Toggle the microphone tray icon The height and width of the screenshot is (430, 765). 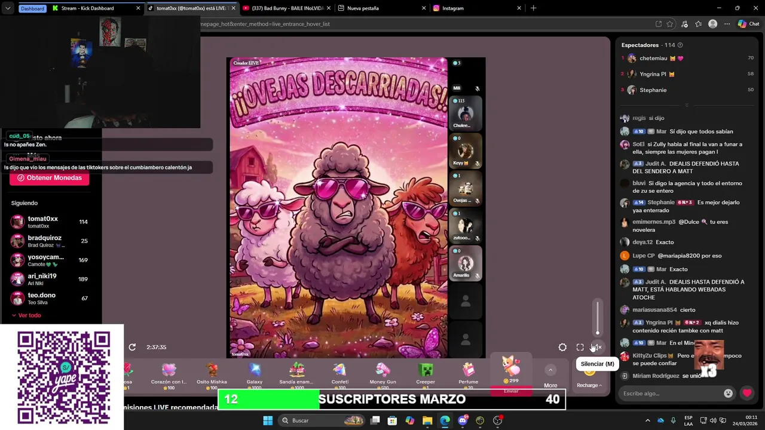pos(674,420)
